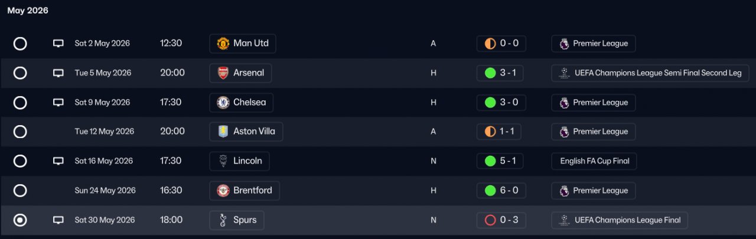
Task: Click the Brentford club badge icon
Action: (223, 191)
